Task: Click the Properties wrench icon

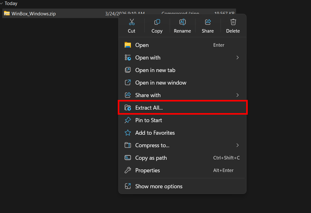Action: pyautogui.click(x=128, y=170)
